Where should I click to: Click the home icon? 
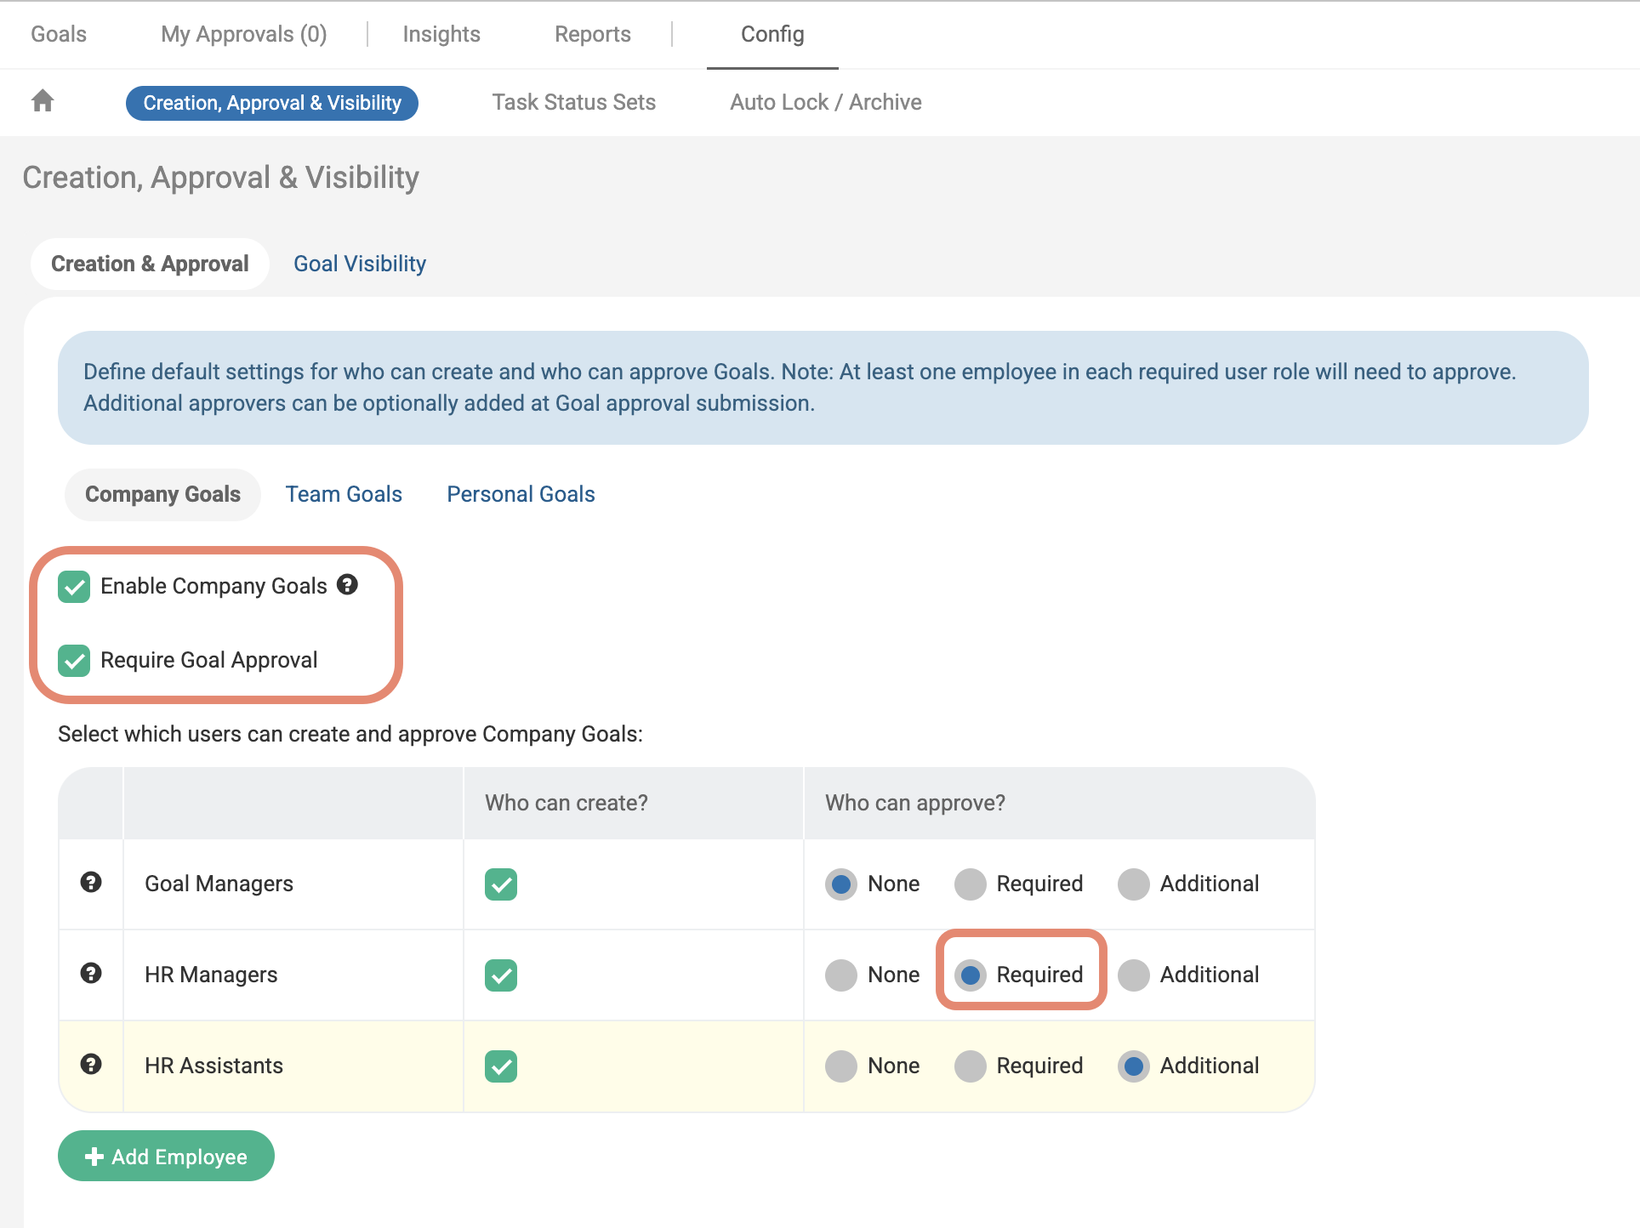43,101
